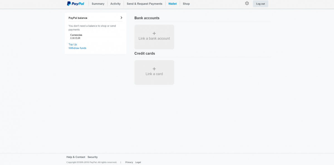Open the Security footer link
Image resolution: width=334 pixels, height=165 pixels.
coord(93,157)
